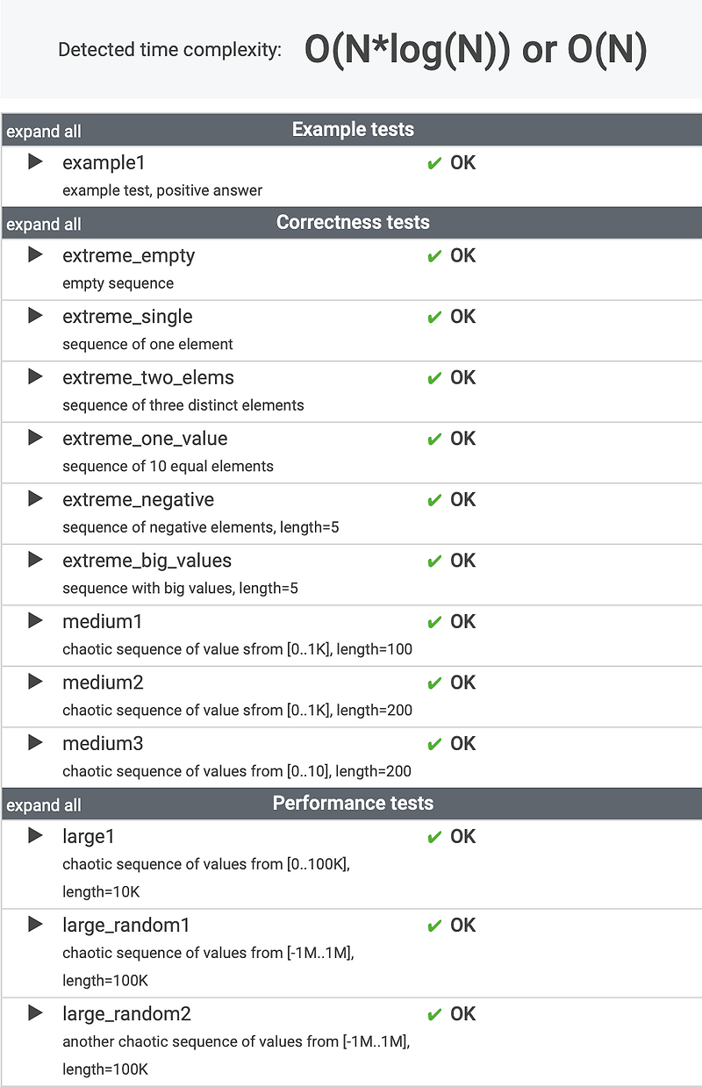Click expand all in Example tests header
702x1087 pixels.
point(44,132)
